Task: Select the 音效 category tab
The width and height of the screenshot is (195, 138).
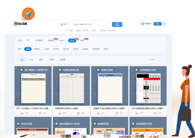Action: click(x=82, y=41)
